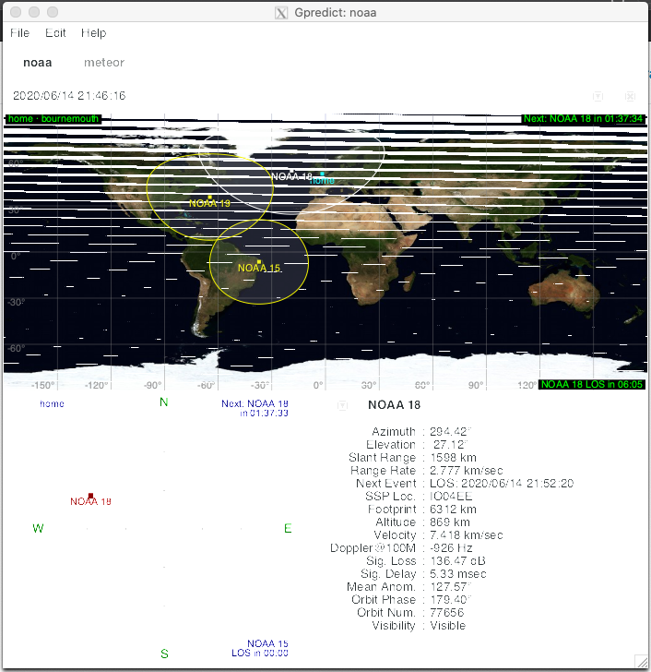The image size is (651, 672).
Task: Open the module options dropdown menu
Action: click(x=598, y=96)
